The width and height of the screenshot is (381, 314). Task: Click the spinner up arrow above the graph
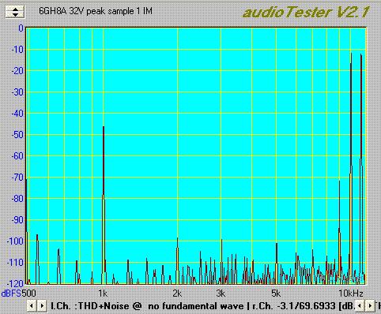pos(15,9)
